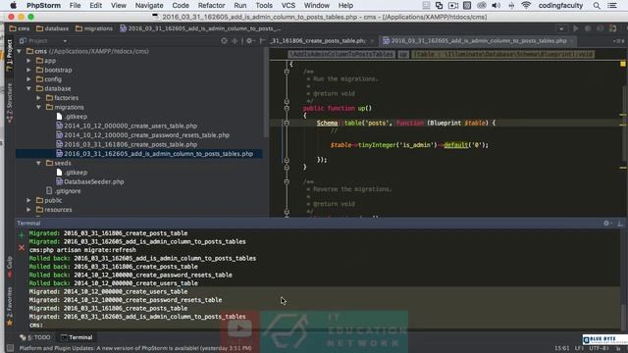The height and width of the screenshot is (353, 628).
Task: Click the Run button in the top toolbar
Action: pos(576,28)
